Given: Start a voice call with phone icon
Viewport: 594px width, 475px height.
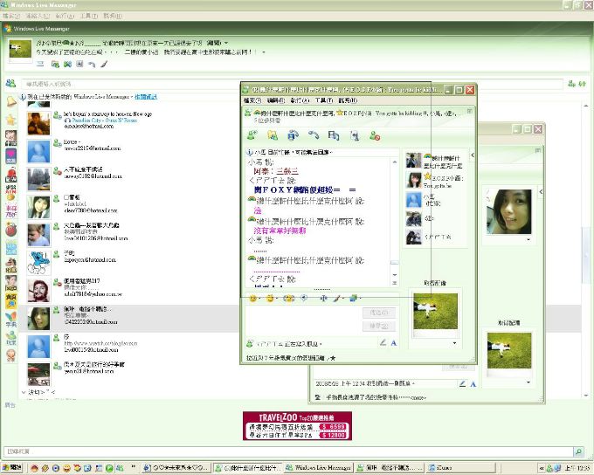Looking at the screenshot, I should click(314, 135).
